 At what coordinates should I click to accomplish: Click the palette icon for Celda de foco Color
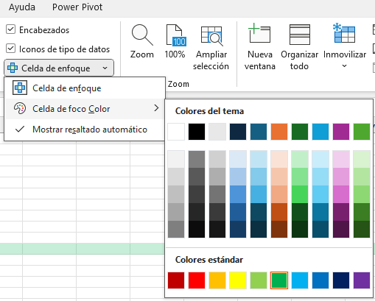click(x=20, y=108)
